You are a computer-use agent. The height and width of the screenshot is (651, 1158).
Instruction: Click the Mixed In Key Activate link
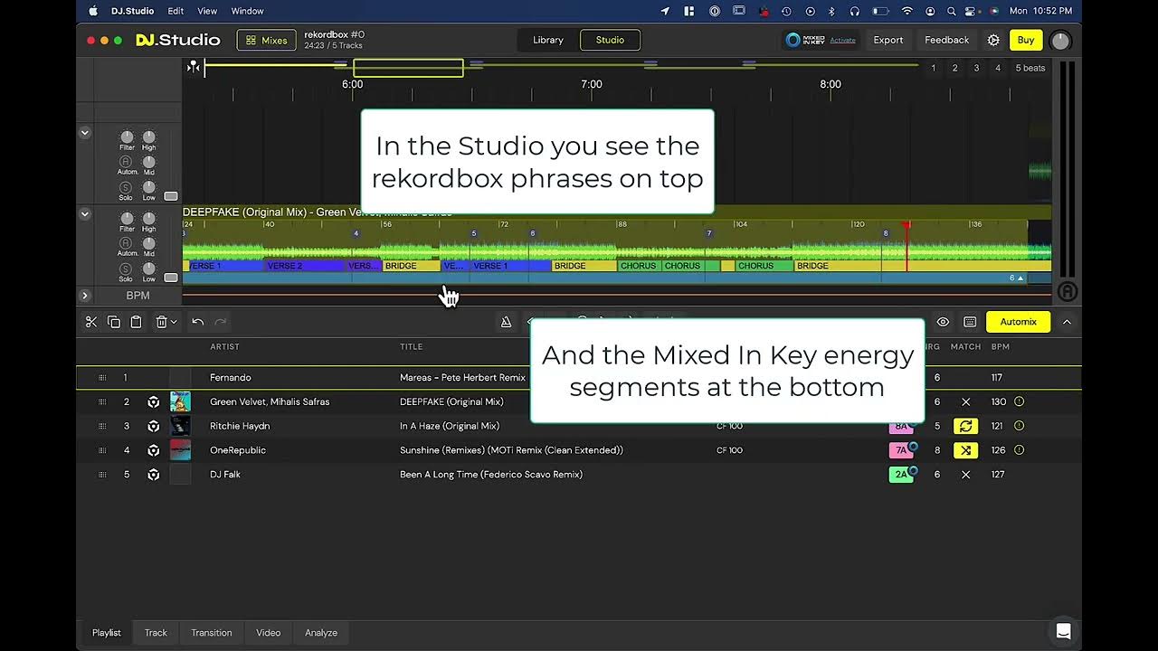pos(842,41)
